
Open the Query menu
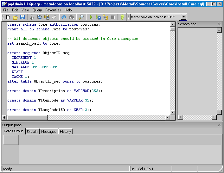[37, 10]
